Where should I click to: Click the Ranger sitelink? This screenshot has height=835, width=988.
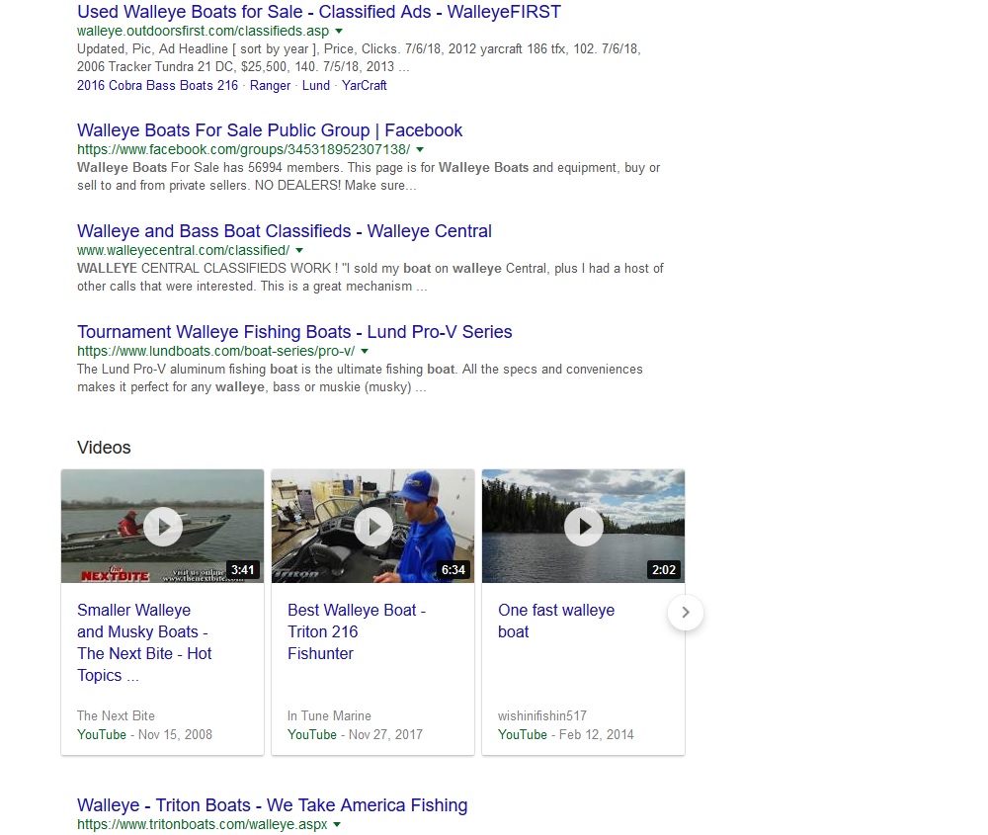[270, 86]
